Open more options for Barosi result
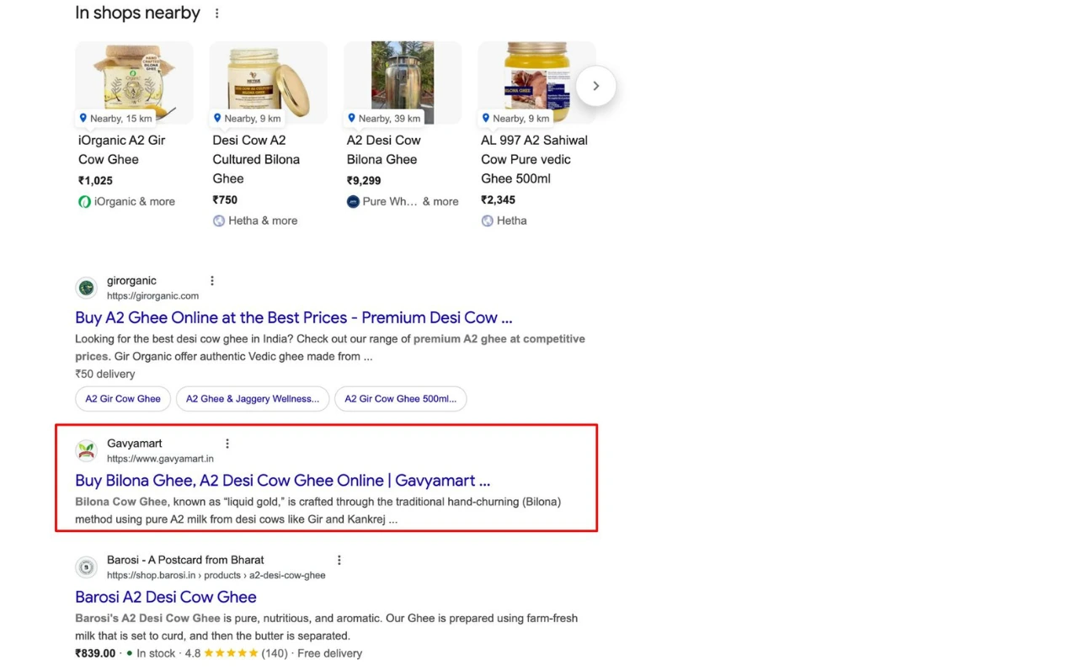 click(x=339, y=560)
